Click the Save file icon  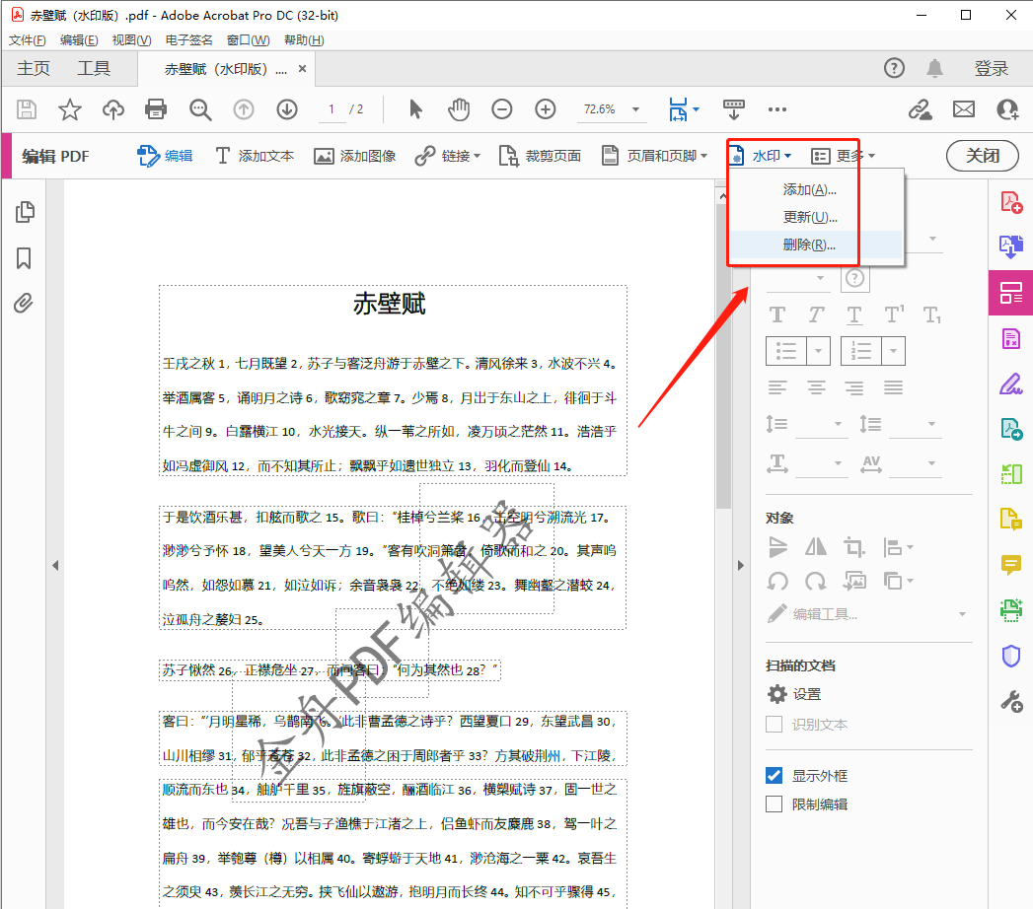pos(27,109)
